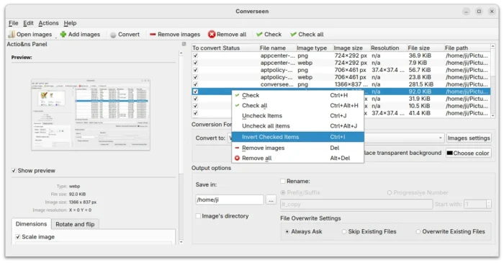
Task: Click the green plus Add images icon
Action: (x=63, y=34)
